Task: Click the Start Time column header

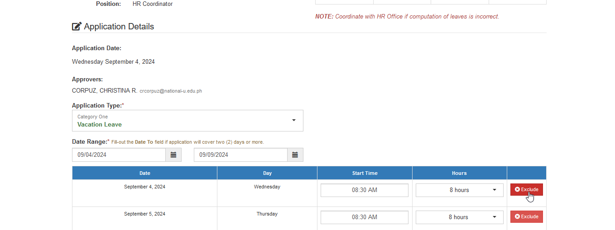Action: click(365, 173)
